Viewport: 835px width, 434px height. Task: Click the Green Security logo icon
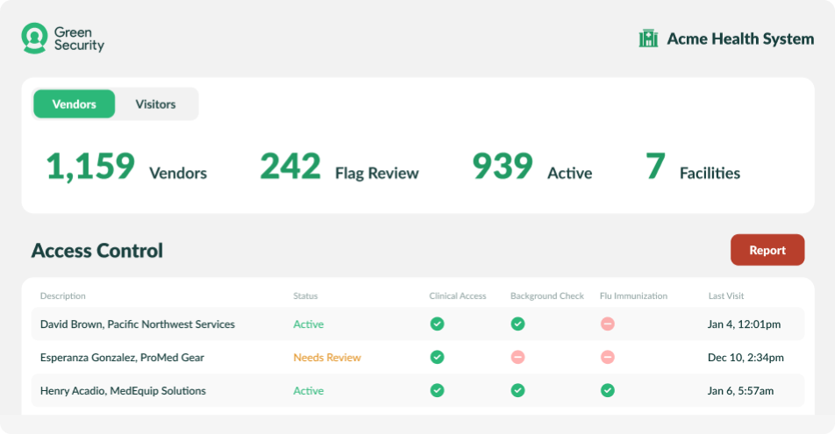[34, 38]
